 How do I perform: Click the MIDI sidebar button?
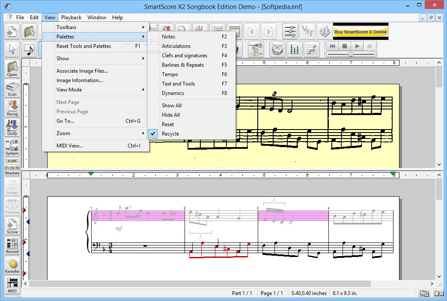coord(12,285)
